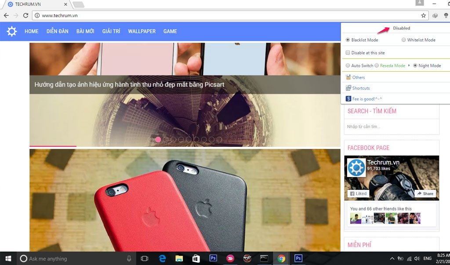Bookmark page with star icon
This screenshot has height=265, width=450.
coord(424,15)
